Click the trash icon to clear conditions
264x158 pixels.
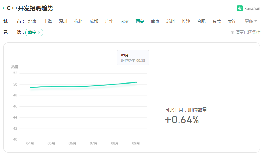point(232,33)
